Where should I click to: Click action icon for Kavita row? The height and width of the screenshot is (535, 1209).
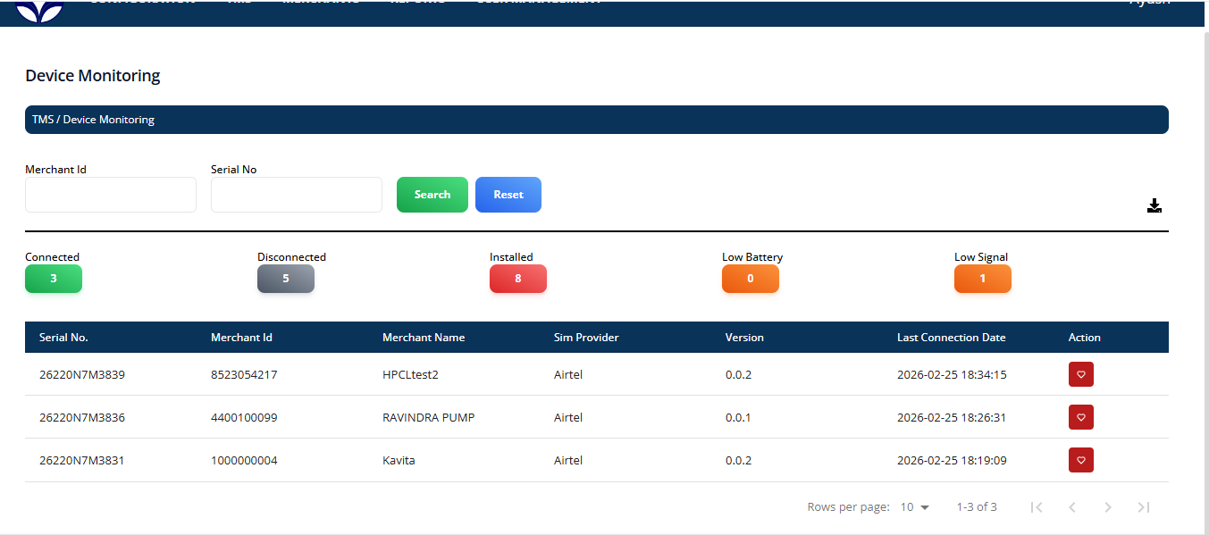coord(1080,460)
